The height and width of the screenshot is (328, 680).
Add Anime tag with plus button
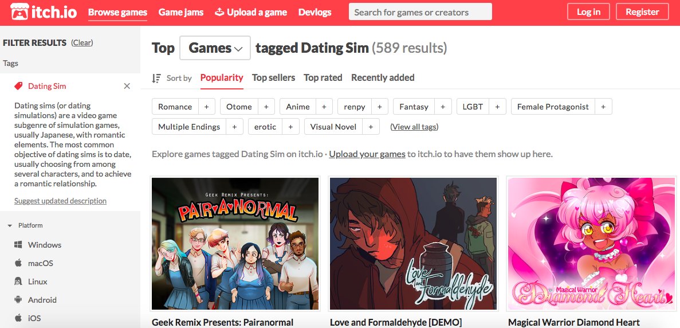coord(324,107)
